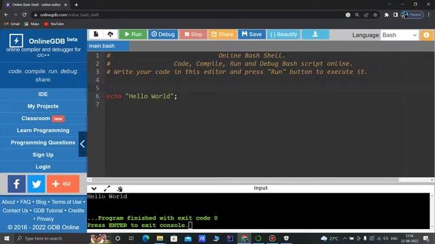Open File Explorer from the taskbar
Image resolution: width=435 pixels, height=244 pixels.
tap(160, 238)
